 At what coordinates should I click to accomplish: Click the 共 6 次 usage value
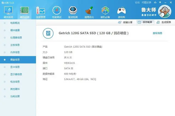click(x=68, y=58)
